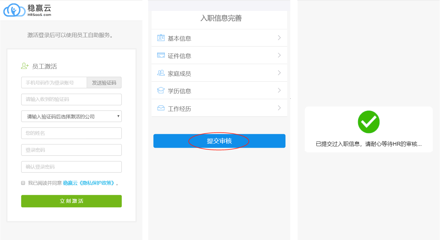Open the 学历信息 menu entry
Image resolution: width=440 pixels, height=240 pixels.
click(219, 90)
